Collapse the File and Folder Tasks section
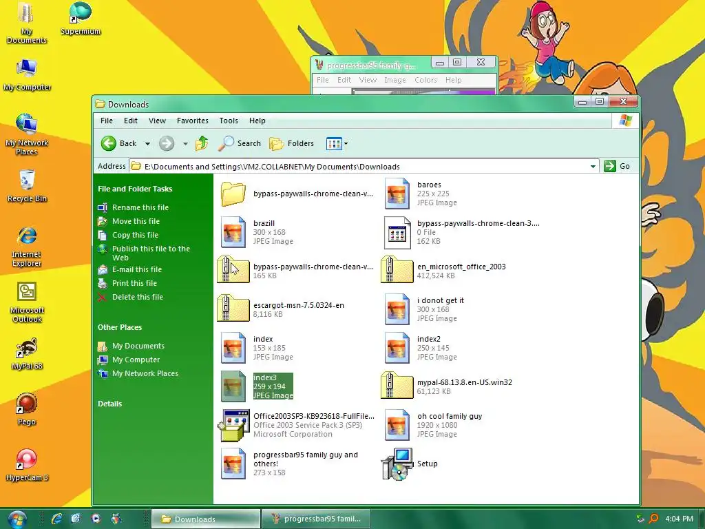This screenshot has height=529, width=705. (x=135, y=189)
